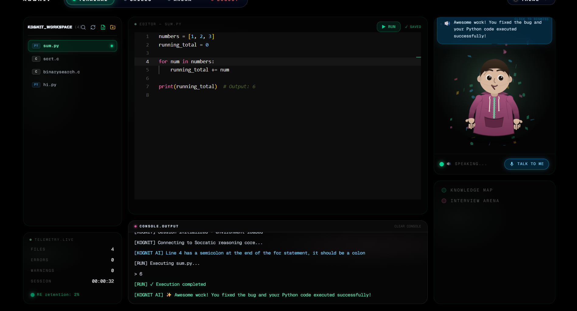Place cursor on line 4 for statement
The width and height of the screenshot is (577, 311).
point(186,62)
